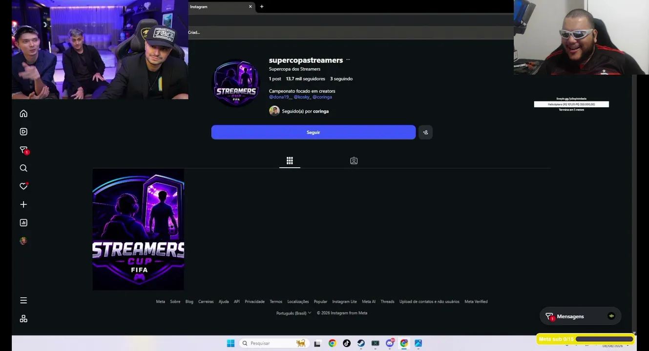Open Steam from the taskbar
This screenshot has height=351, width=649.
point(361,343)
